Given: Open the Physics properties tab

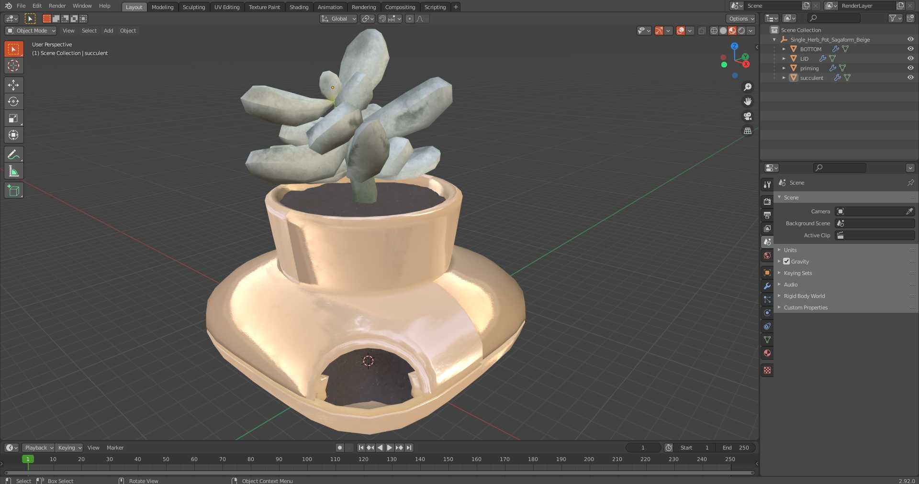Looking at the screenshot, I should pyautogui.click(x=767, y=313).
